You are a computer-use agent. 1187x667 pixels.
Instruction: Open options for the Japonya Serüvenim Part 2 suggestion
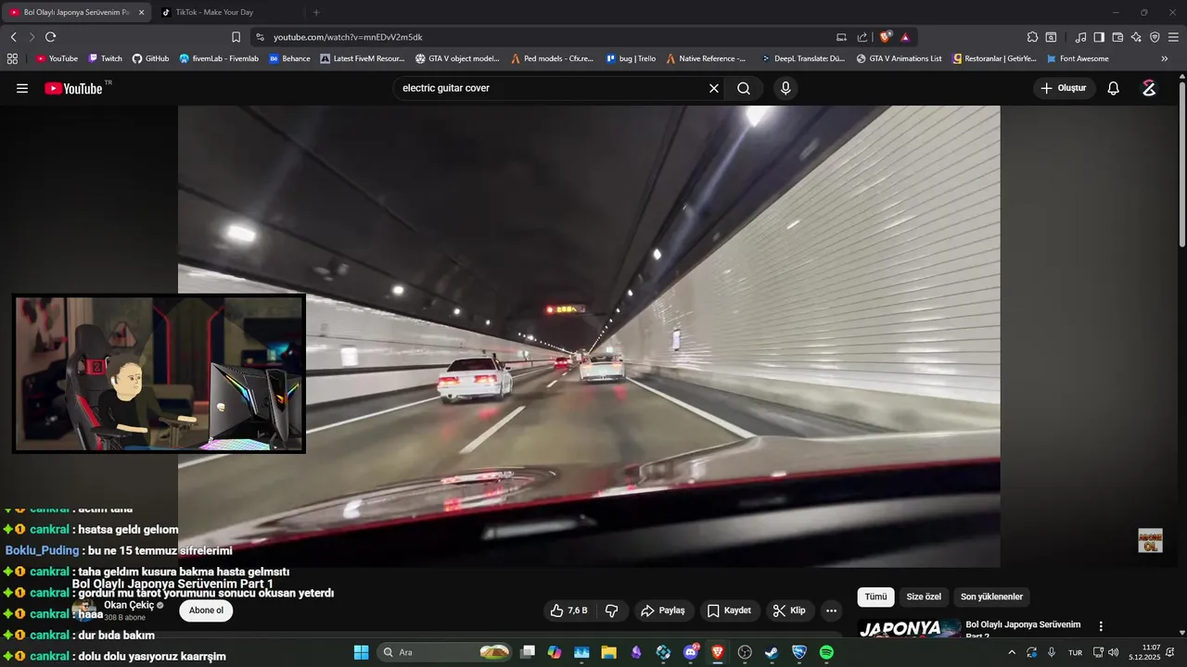[x=1101, y=626]
